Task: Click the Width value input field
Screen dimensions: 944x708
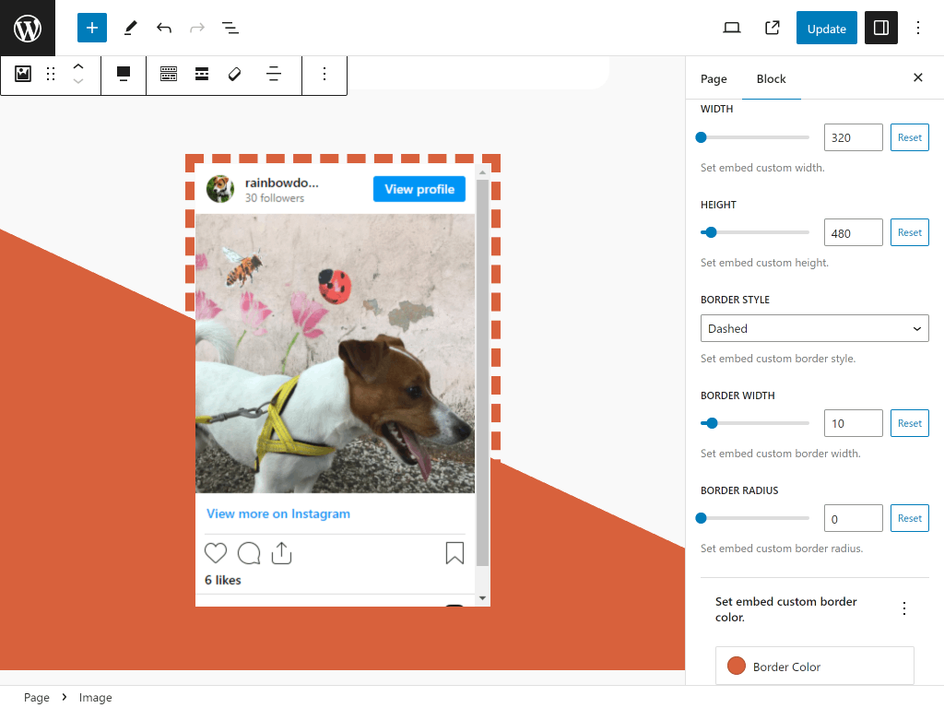Action: 853,137
